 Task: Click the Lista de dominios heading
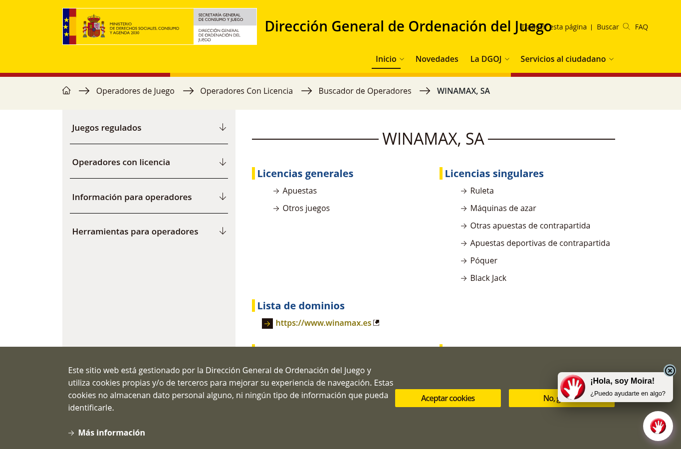coord(301,306)
